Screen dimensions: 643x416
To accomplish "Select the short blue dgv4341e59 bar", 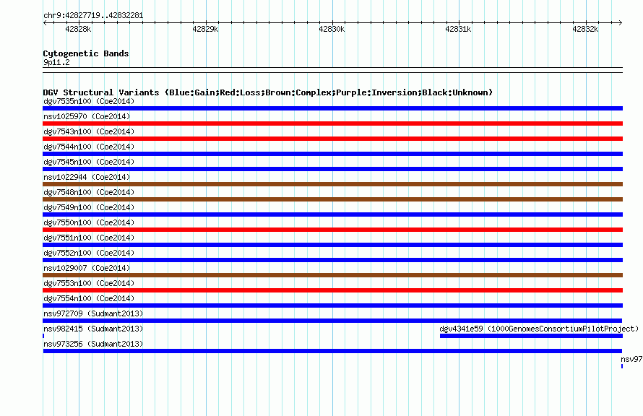I will [x=531, y=336].
